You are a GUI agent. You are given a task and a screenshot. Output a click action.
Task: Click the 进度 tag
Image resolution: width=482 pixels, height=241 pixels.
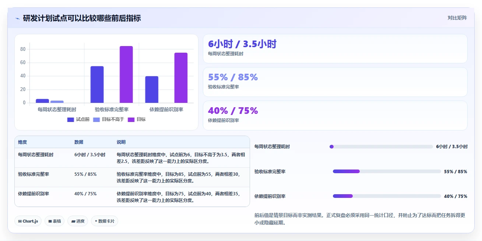(78, 221)
